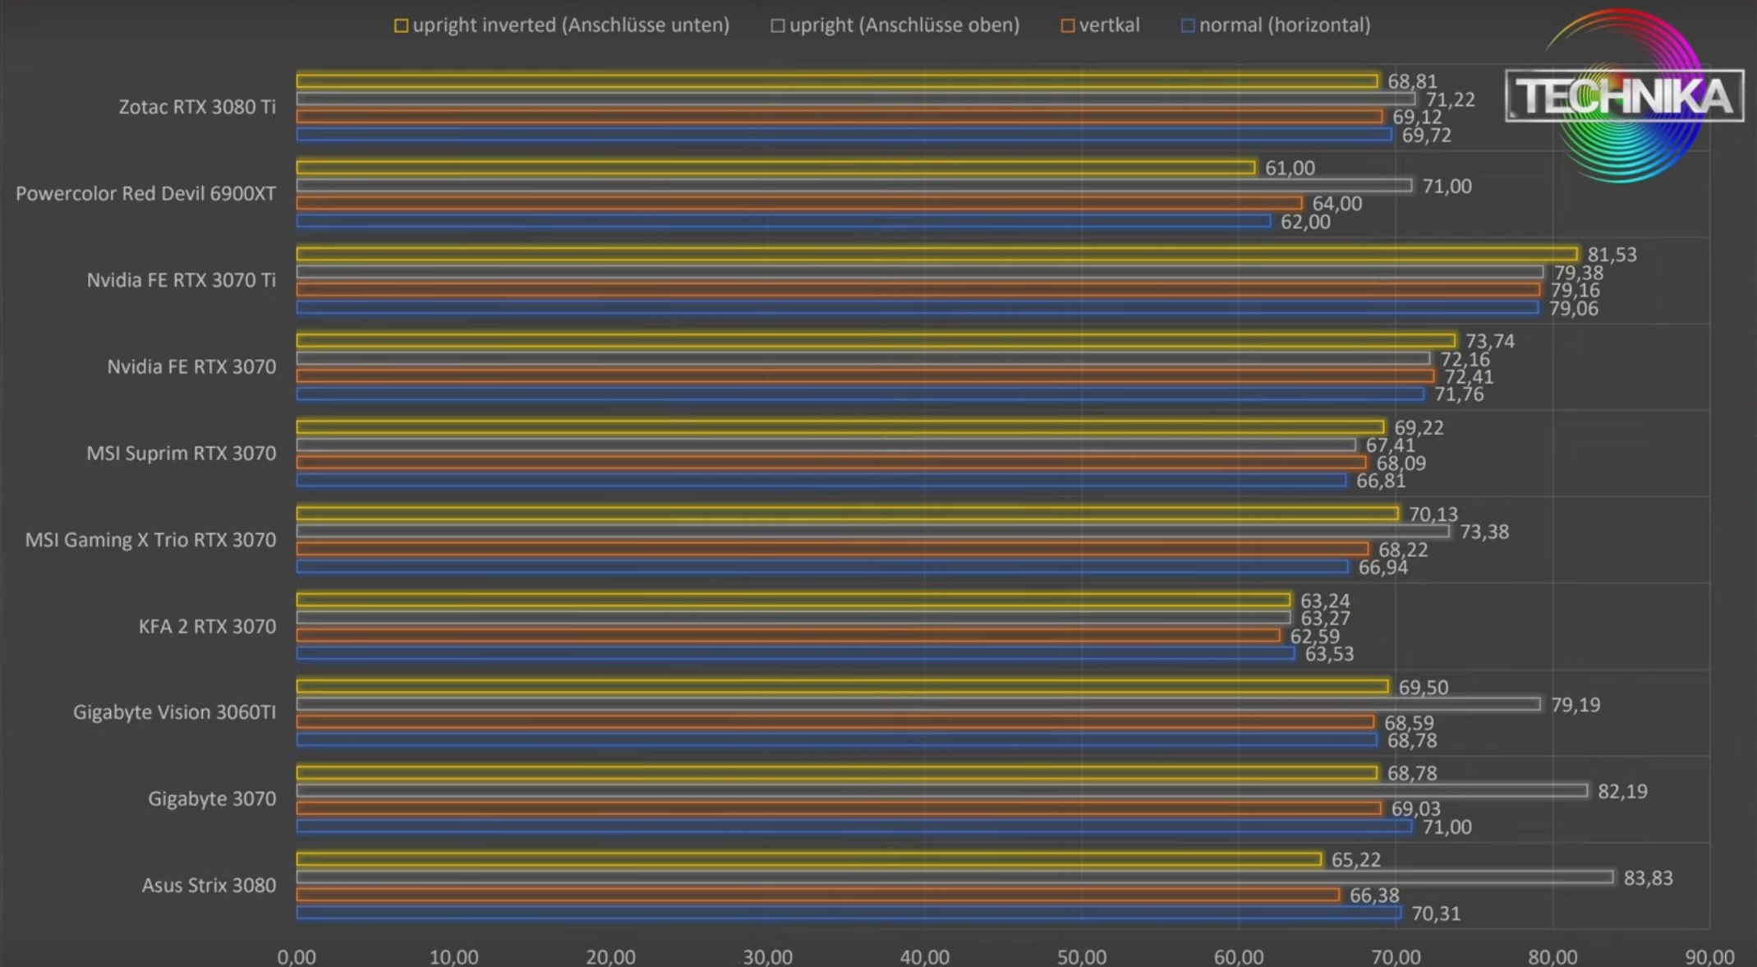Click yellow upright inverted legend swatch
The image size is (1757, 967).
pos(401,26)
